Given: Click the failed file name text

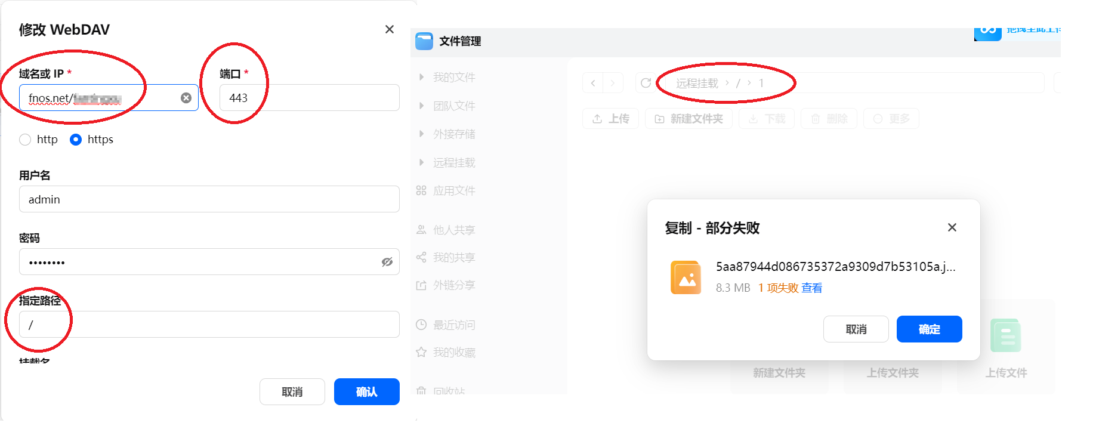Looking at the screenshot, I should (835, 267).
